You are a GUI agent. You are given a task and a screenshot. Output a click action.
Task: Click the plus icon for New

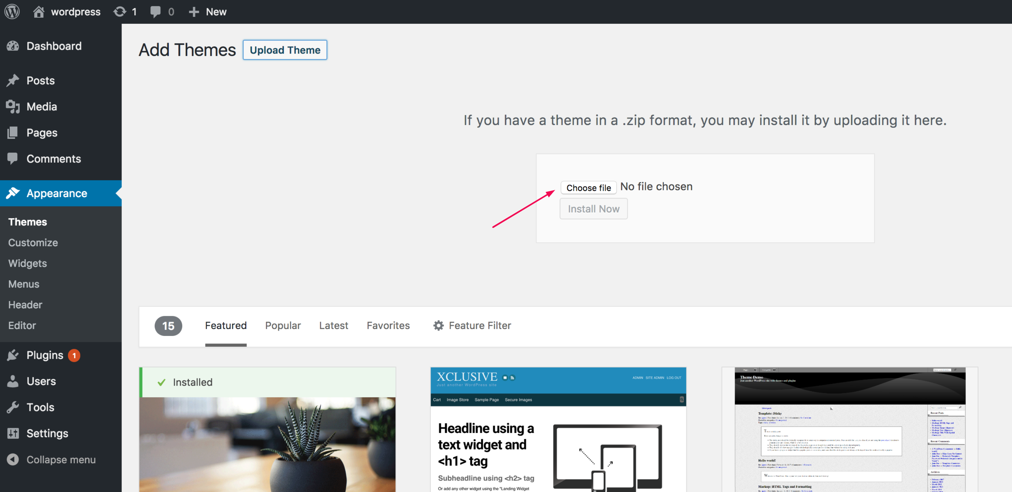click(194, 12)
